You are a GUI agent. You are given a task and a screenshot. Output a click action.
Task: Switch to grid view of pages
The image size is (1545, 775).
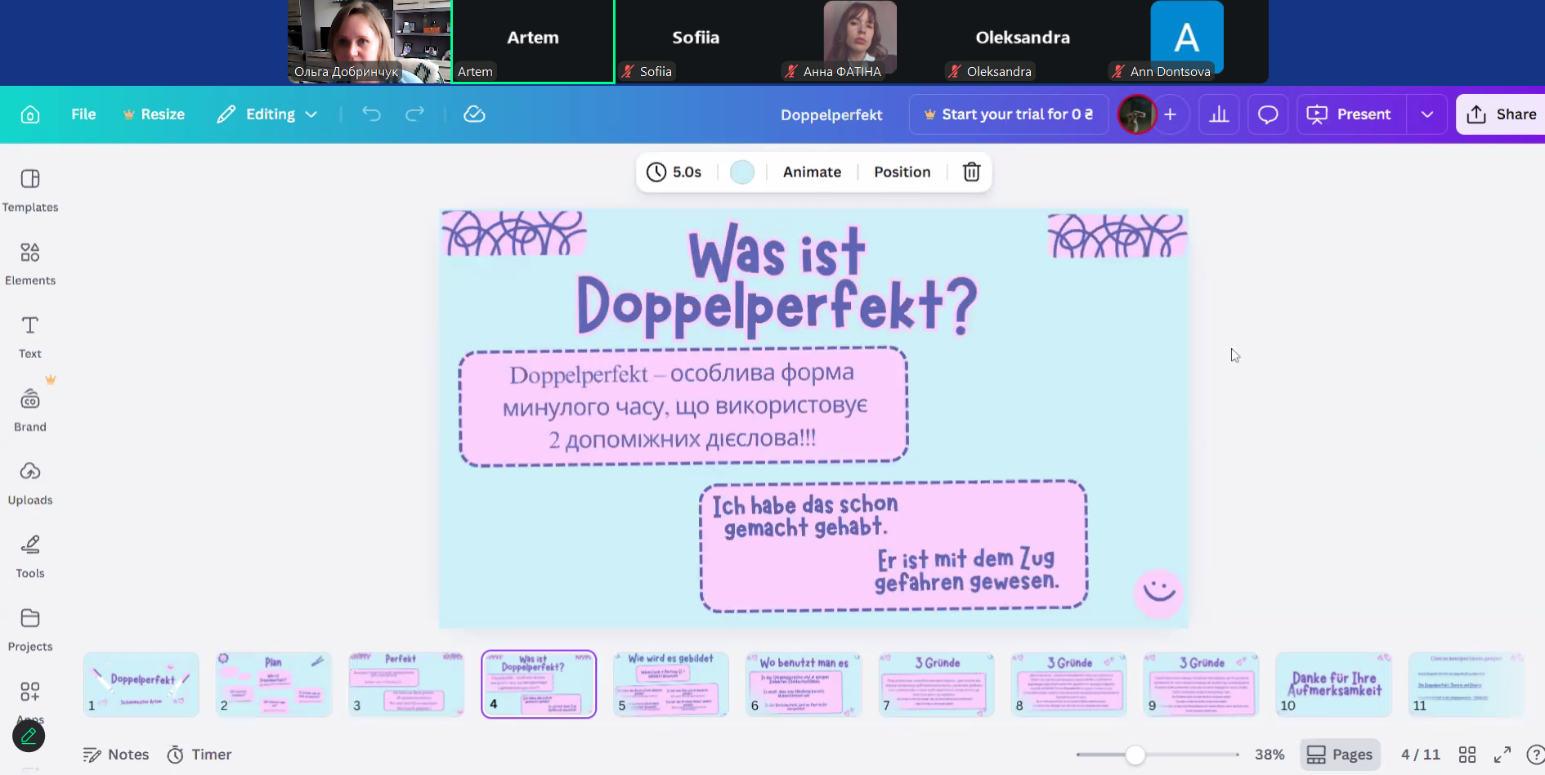[x=1467, y=755]
